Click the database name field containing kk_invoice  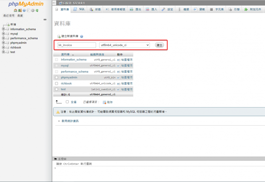[x=77, y=45]
